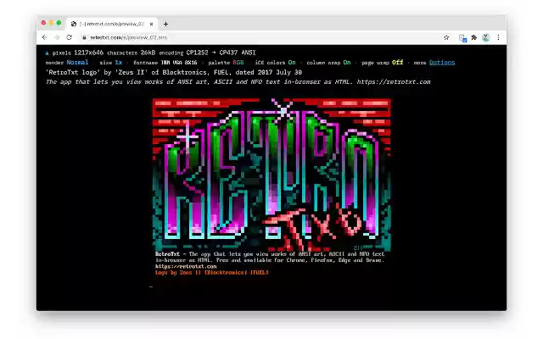543x339 pixels.
Task: Click the https://retrotxt.com text under art
Action: coord(186,266)
